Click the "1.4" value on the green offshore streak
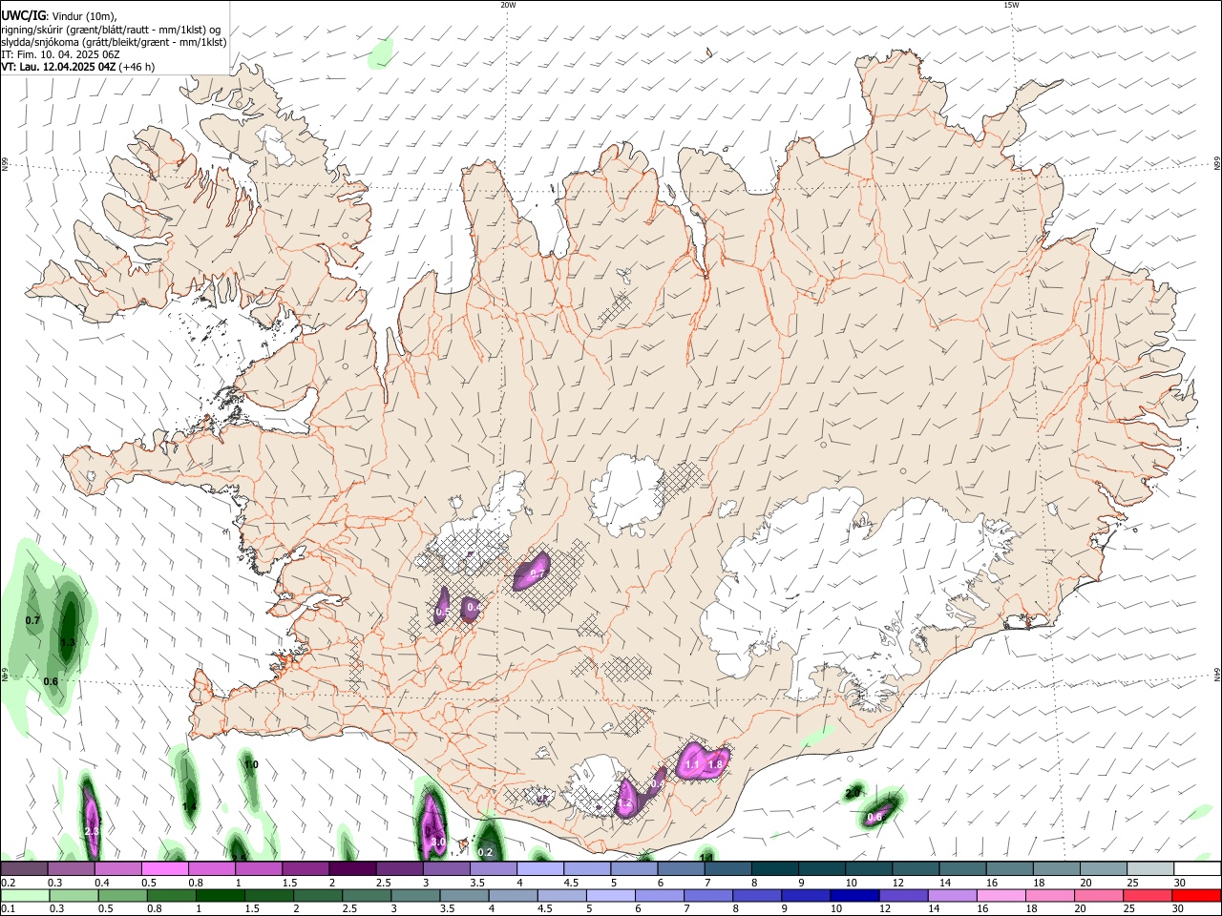This screenshot has width=1222, height=916. pos(189,807)
